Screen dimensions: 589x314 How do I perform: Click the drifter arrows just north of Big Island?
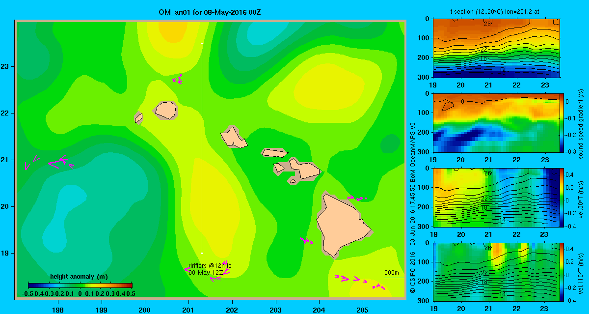point(357,199)
